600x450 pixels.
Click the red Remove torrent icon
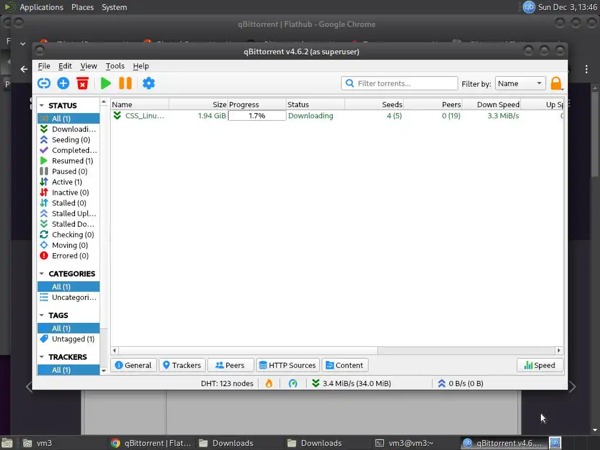point(83,83)
